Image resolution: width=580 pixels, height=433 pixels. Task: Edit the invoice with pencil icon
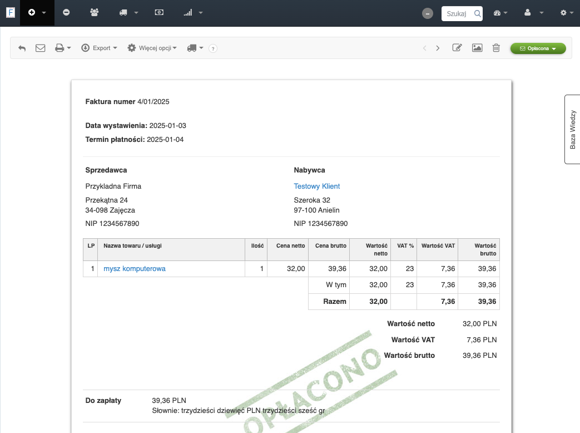click(x=457, y=48)
